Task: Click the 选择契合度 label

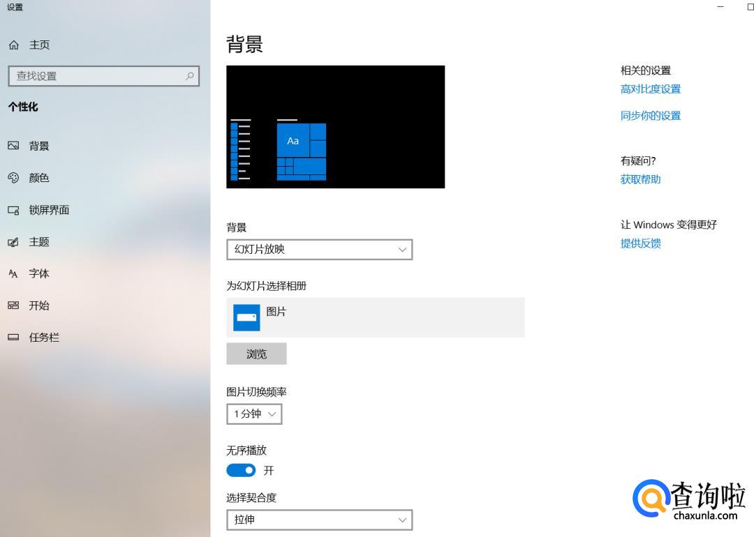Action: click(251, 498)
